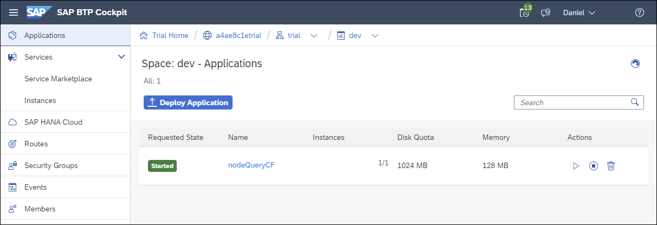657x225 pixels.
Task: Sort by Requested State column header
Action: pyautogui.click(x=176, y=137)
